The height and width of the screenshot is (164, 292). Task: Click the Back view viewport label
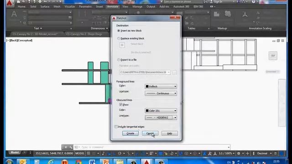14,41
